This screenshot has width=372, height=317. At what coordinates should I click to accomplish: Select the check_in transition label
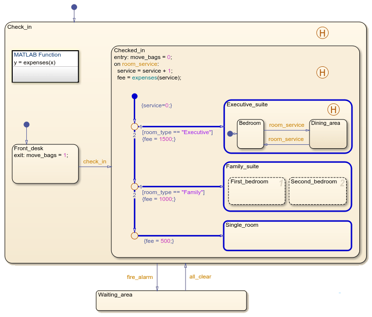tap(95, 161)
